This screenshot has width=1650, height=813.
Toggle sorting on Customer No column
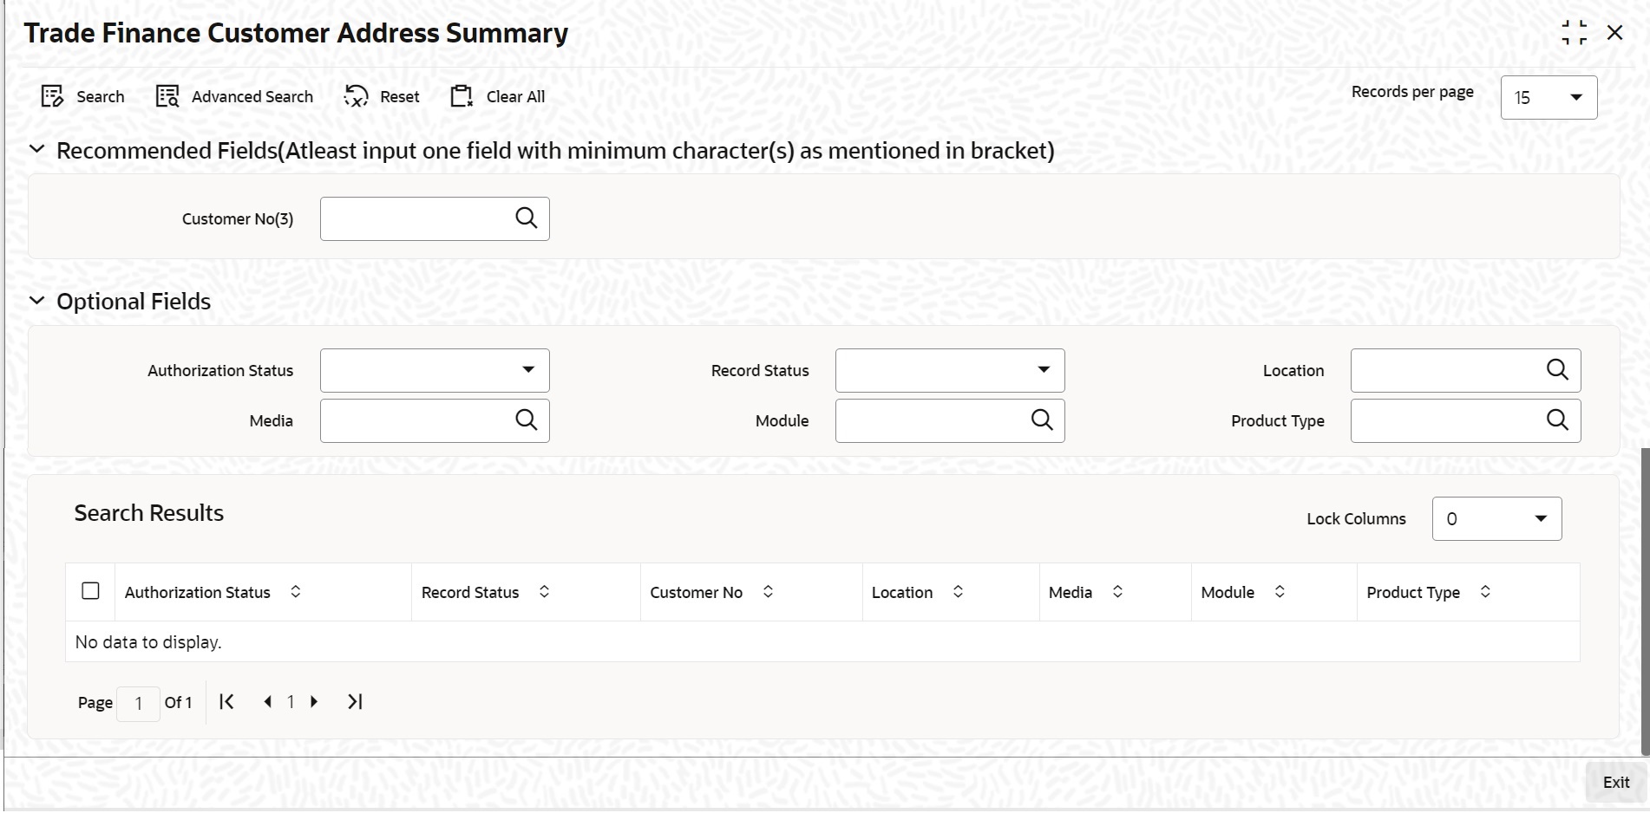768,592
